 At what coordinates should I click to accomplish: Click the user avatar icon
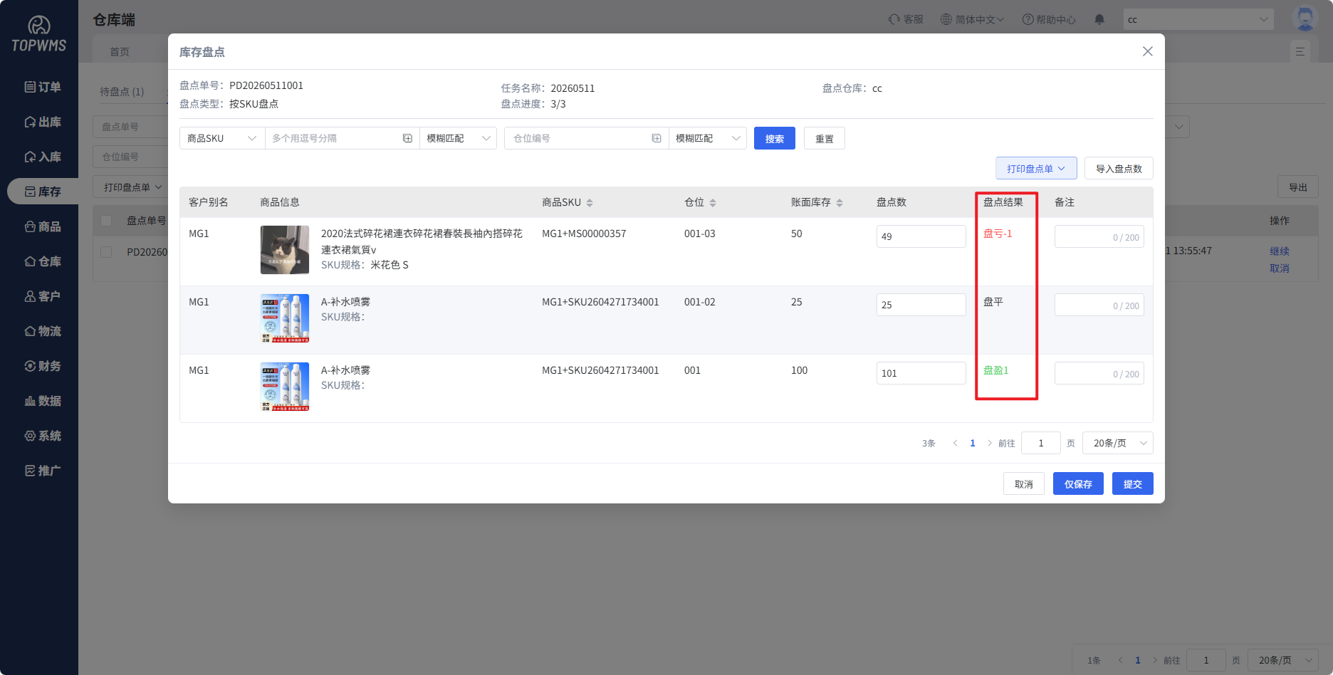tap(1305, 19)
